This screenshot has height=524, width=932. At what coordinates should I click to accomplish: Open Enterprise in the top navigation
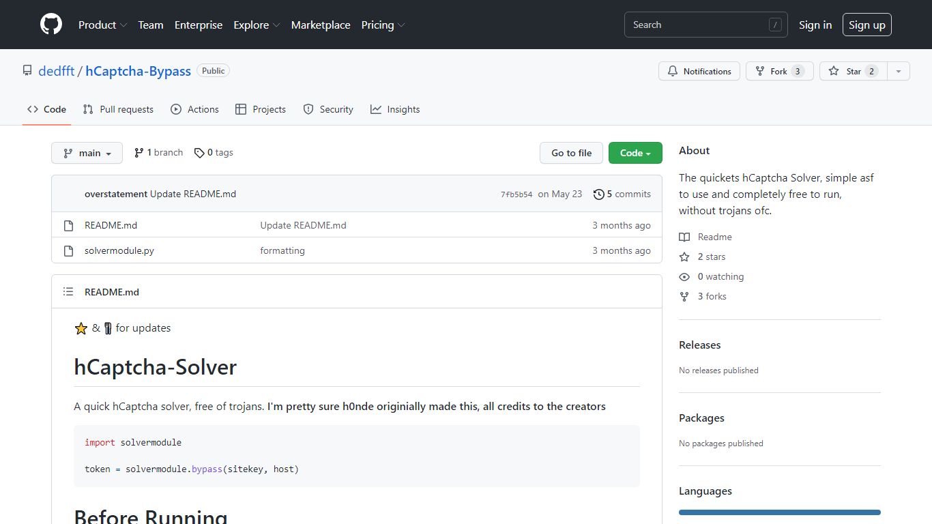point(199,25)
